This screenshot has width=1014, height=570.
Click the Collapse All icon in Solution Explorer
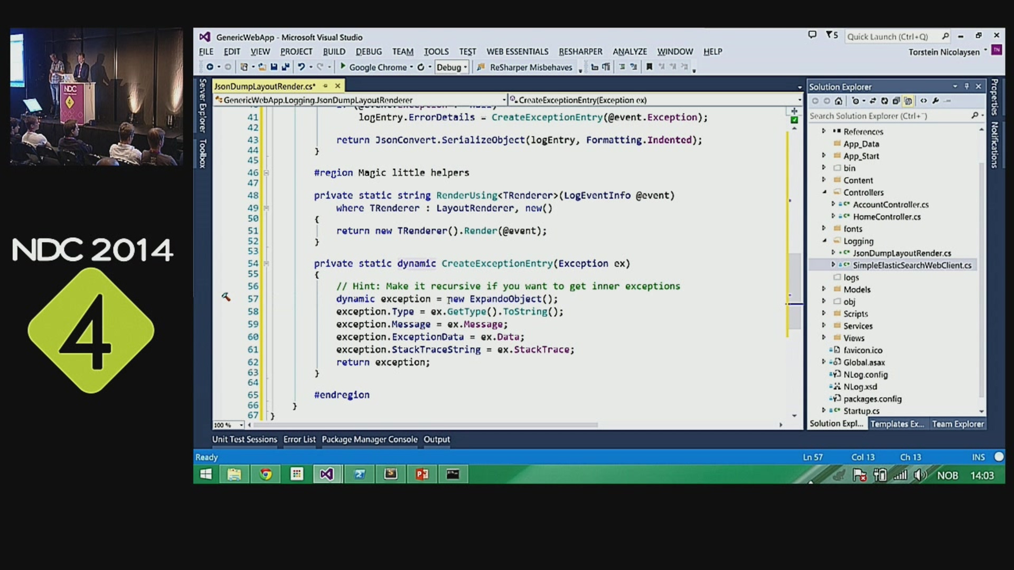click(x=896, y=101)
